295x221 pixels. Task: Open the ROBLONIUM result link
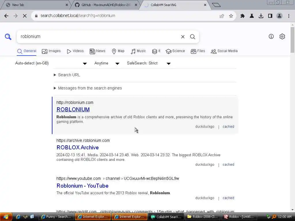tap(73, 110)
